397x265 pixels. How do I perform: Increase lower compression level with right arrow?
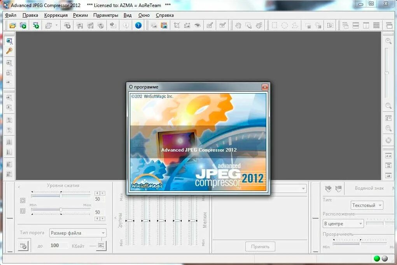point(103,219)
